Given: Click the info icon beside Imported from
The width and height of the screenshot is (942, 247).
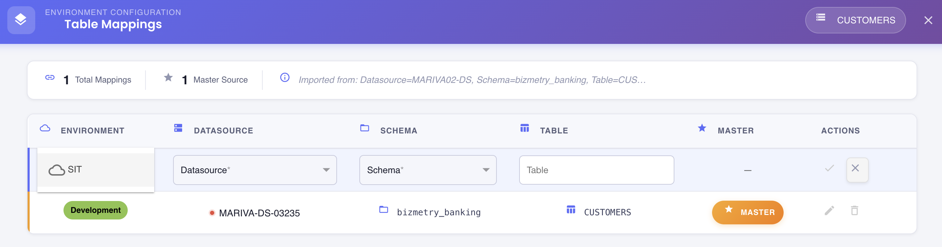Looking at the screenshot, I should tap(284, 78).
